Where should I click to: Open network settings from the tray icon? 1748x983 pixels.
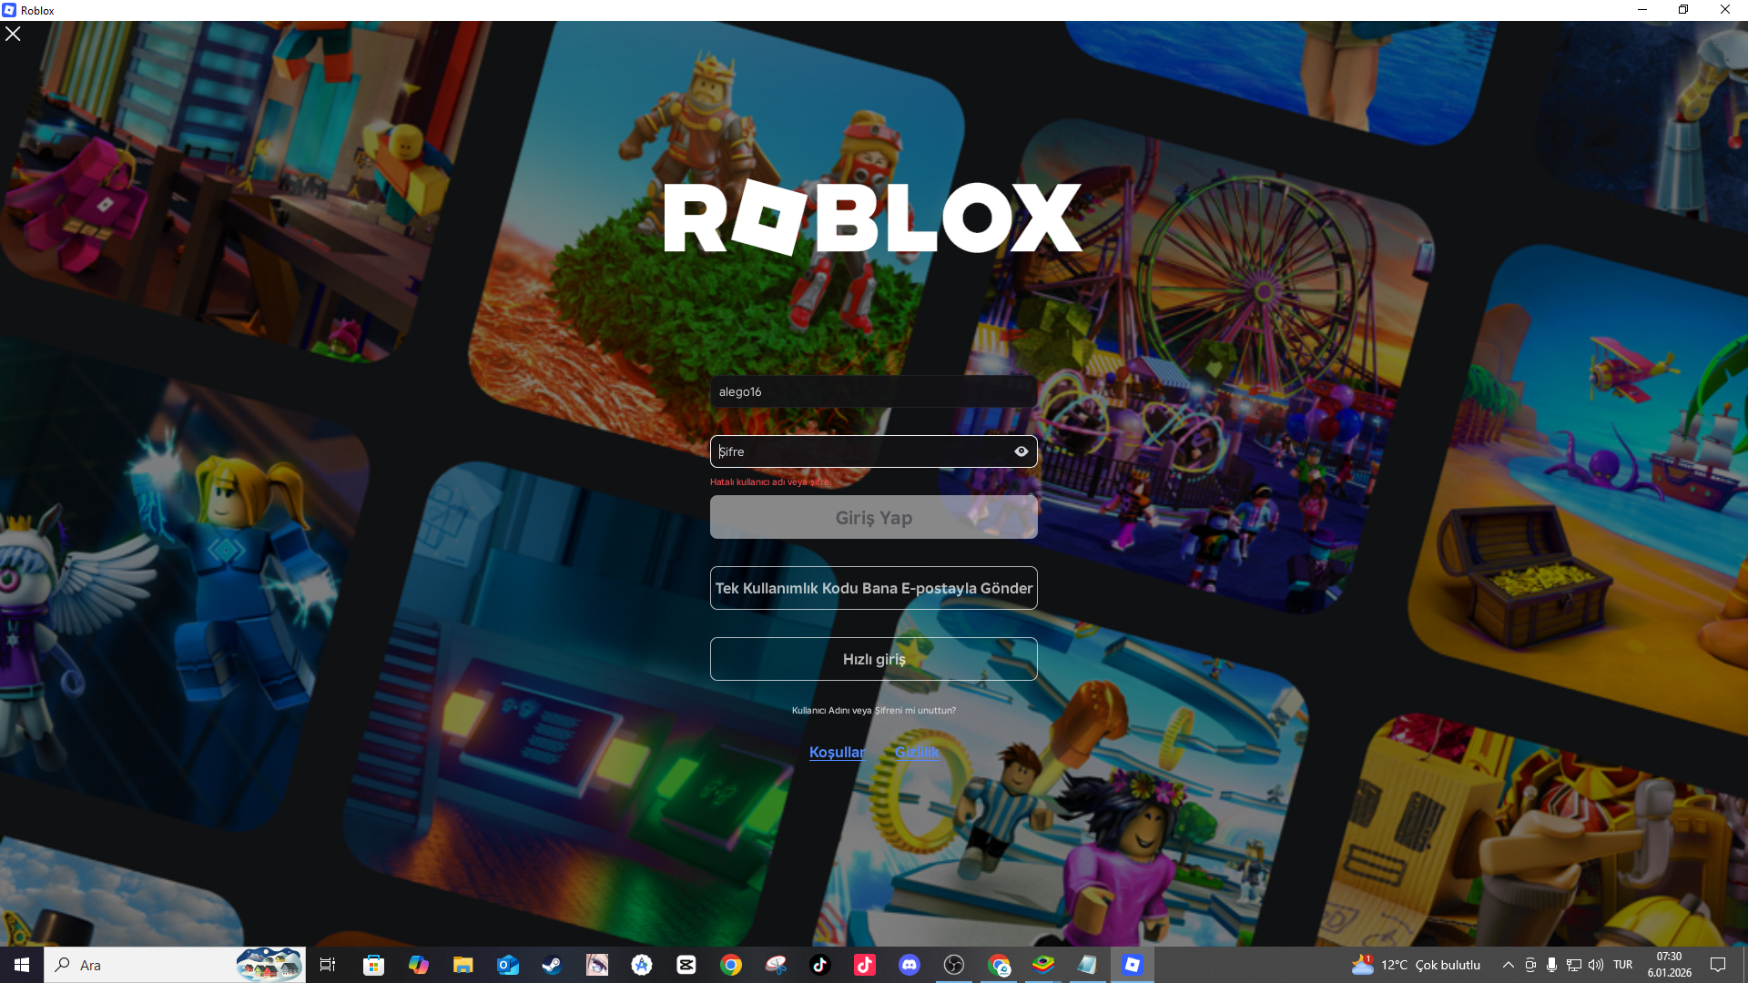pos(1574,965)
